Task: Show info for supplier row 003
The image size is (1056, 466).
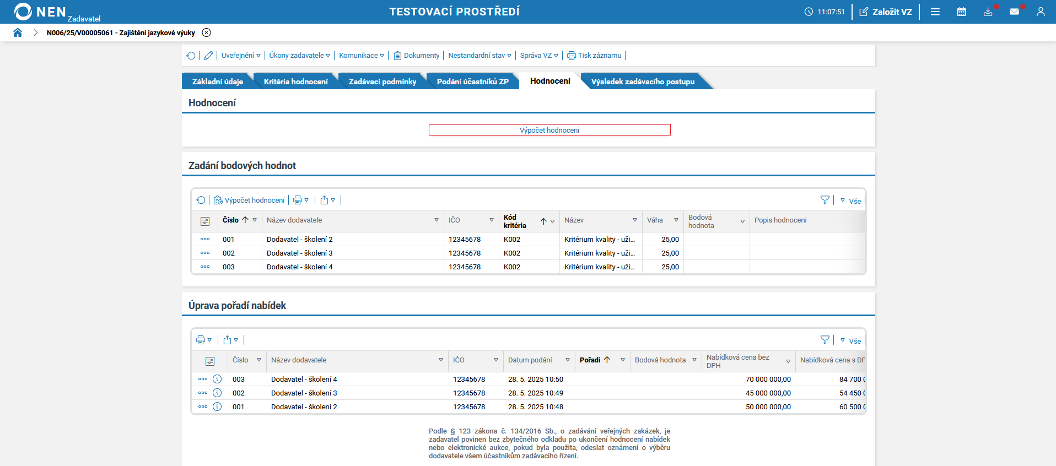Action: (x=217, y=379)
